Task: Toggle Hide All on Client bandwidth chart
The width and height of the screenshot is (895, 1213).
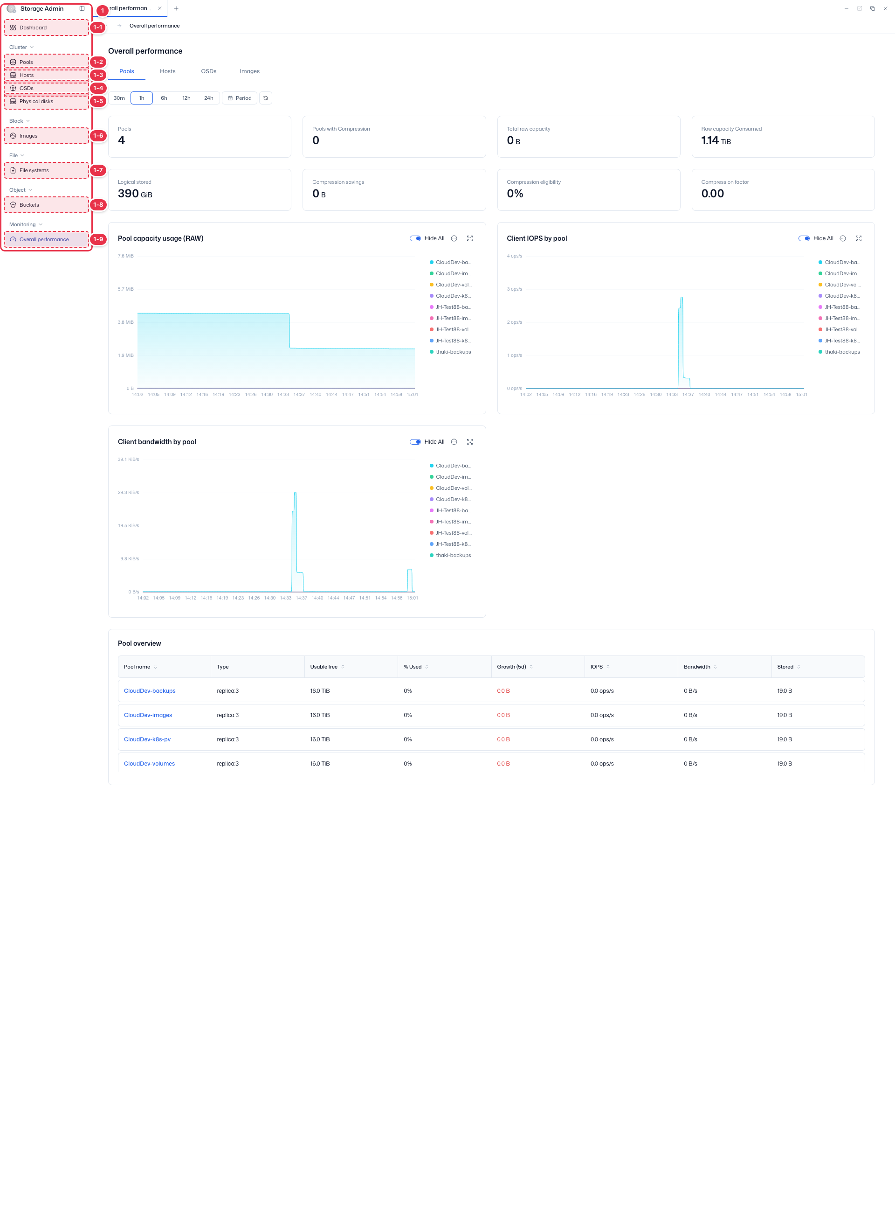Action: pos(415,442)
